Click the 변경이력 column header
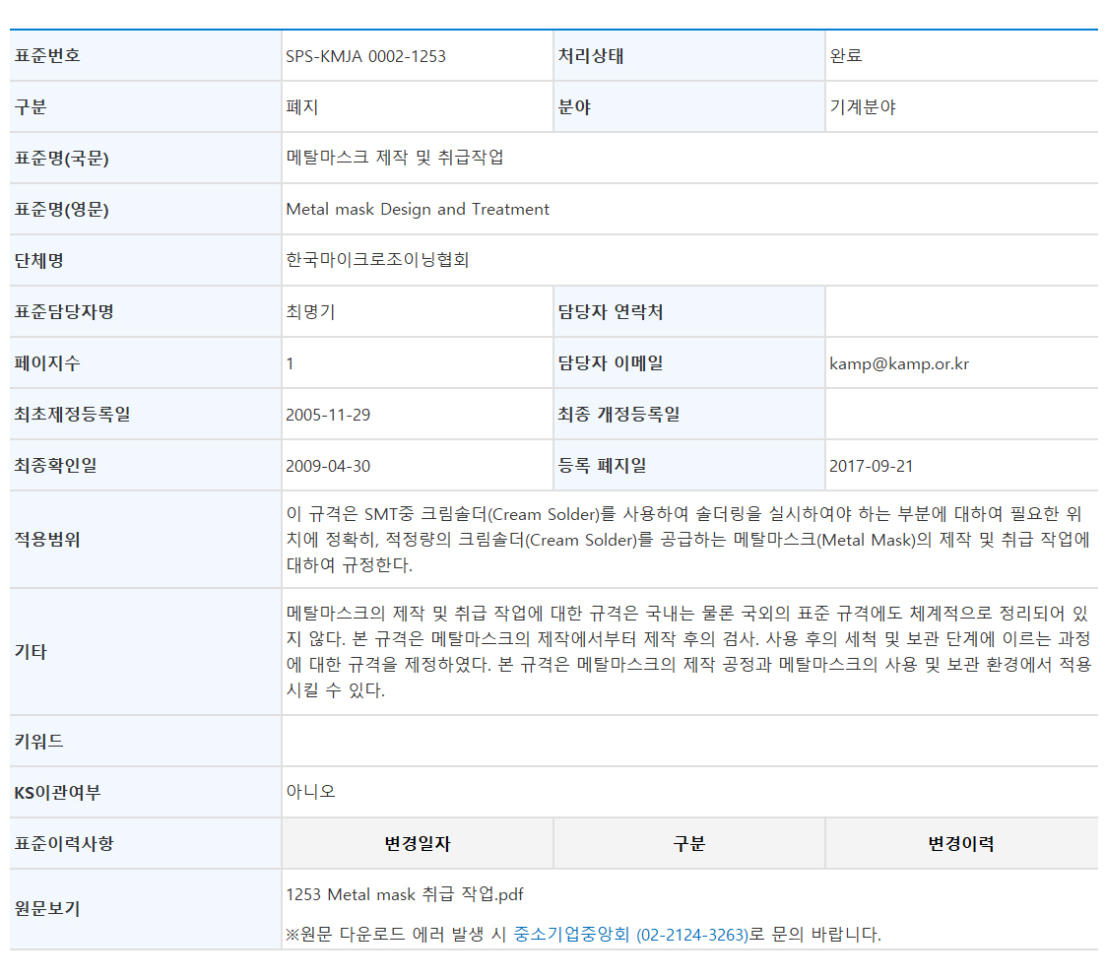Viewport: 1105px width, 979px height. click(x=960, y=844)
